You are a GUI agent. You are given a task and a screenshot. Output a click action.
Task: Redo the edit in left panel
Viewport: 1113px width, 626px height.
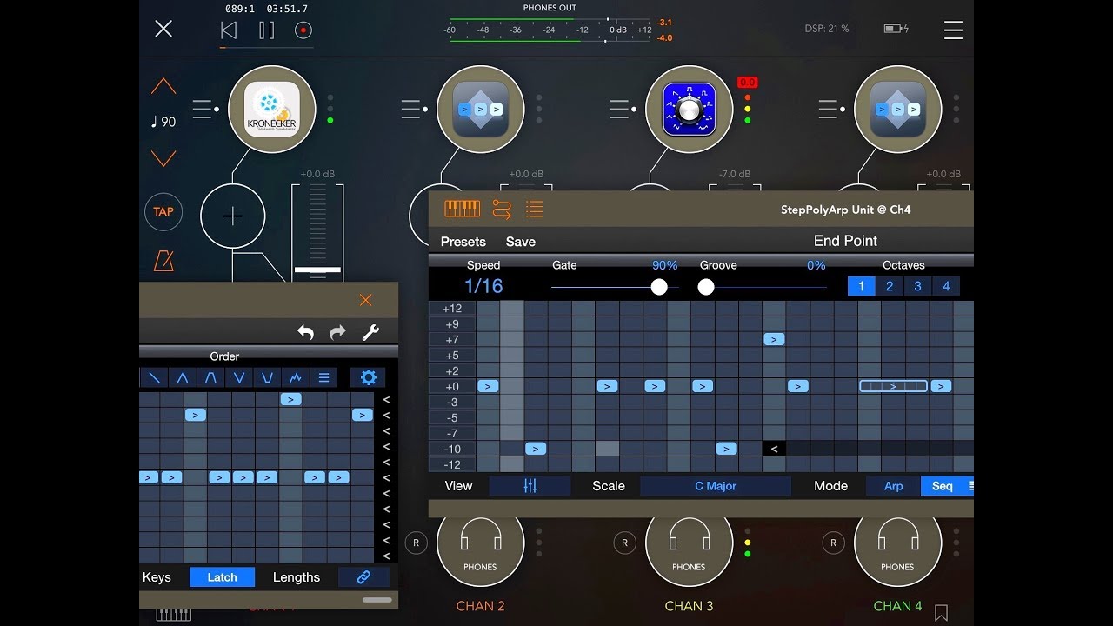coord(337,331)
